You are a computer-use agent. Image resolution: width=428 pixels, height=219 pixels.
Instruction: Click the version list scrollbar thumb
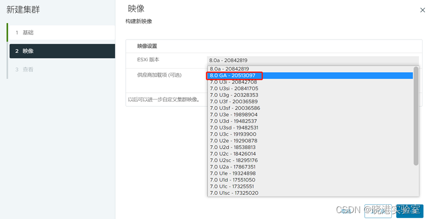(x=416, y=116)
